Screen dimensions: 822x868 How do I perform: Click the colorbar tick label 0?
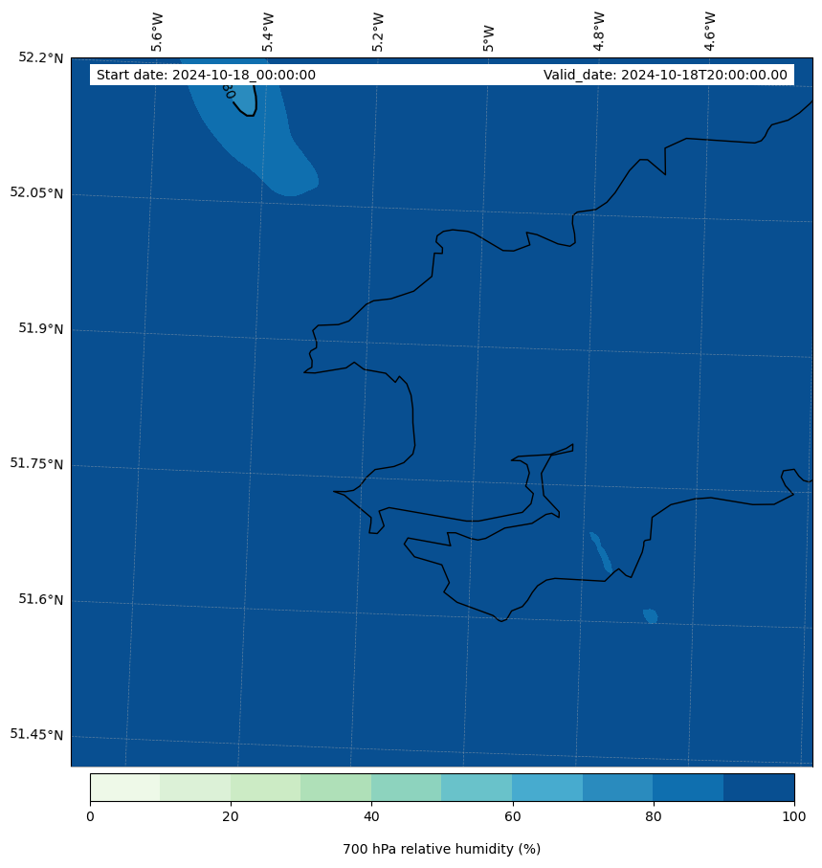pos(90,816)
